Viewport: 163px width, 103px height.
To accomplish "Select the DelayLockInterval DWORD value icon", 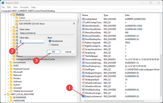I will [x=83, y=97].
